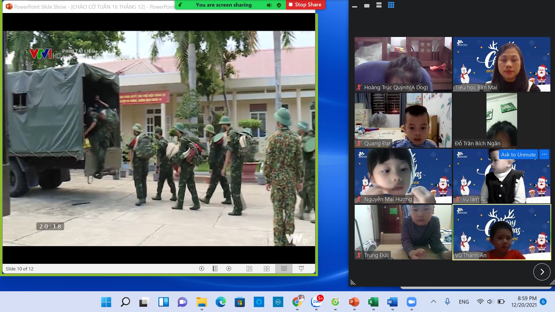Click Stop Share button
Screen dimensions: 555x312
coord(305,5)
